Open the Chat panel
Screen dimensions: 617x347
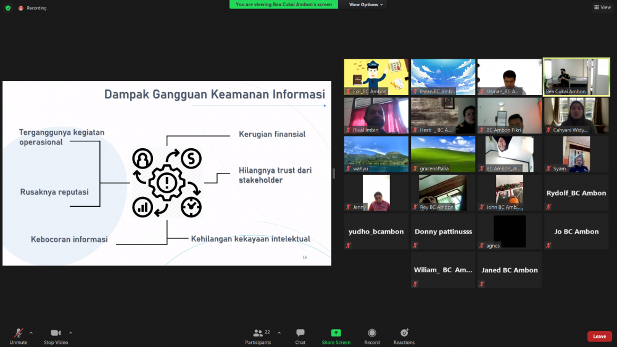pos(300,333)
